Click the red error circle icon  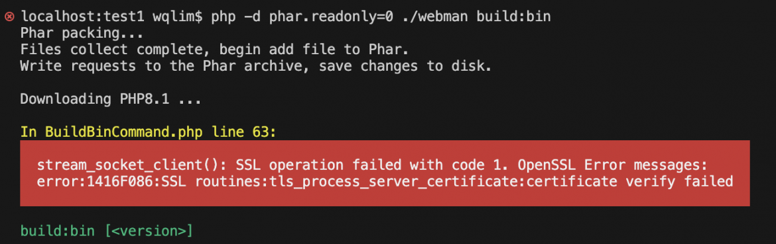click(x=9, y=17)
